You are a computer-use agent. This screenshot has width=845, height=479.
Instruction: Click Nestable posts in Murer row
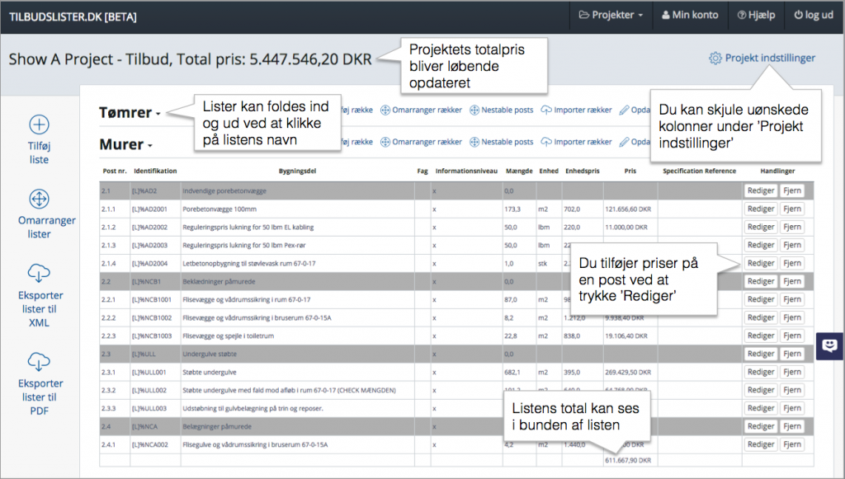click(502, 142)
